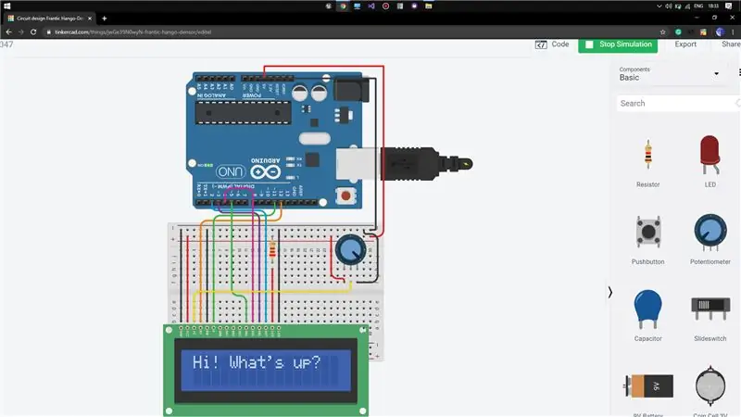The width and height of the screenshot is (741, 417).
Task: Show hidden system tray icons
Action: point(659,6)
